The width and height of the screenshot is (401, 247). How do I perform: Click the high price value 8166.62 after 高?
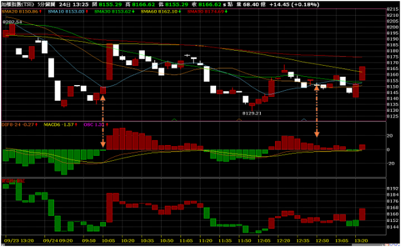pos(143,4)
